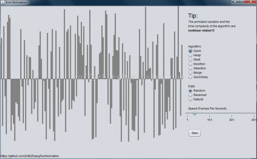Close the Sort Animation window

coord(250,2)
